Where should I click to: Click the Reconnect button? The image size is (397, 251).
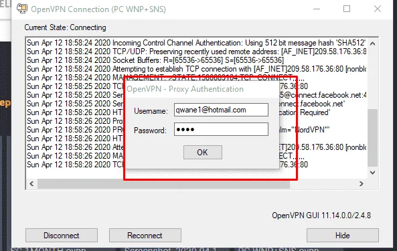[145, 236]
